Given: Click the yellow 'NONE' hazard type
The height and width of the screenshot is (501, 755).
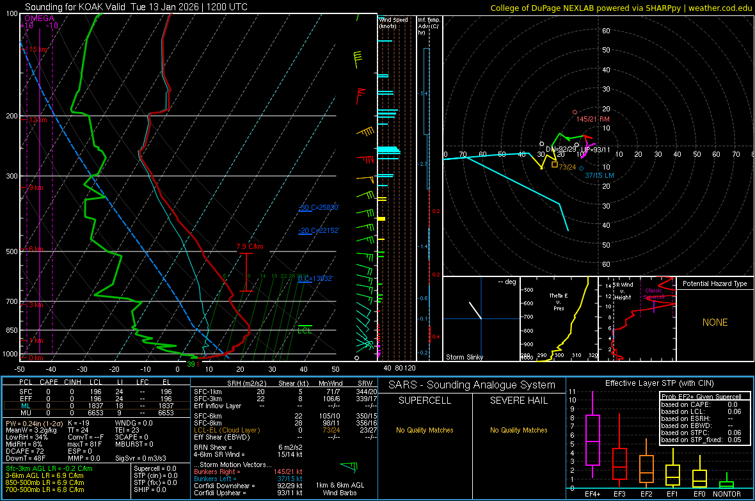Looking at the screenshot, I should coord(715,322).
